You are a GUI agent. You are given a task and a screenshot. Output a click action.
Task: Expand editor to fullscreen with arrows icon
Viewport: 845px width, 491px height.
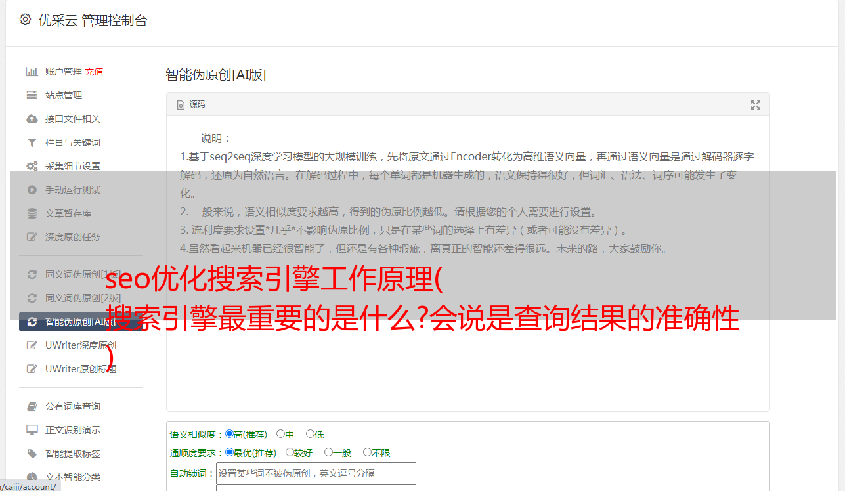point(756,105)
